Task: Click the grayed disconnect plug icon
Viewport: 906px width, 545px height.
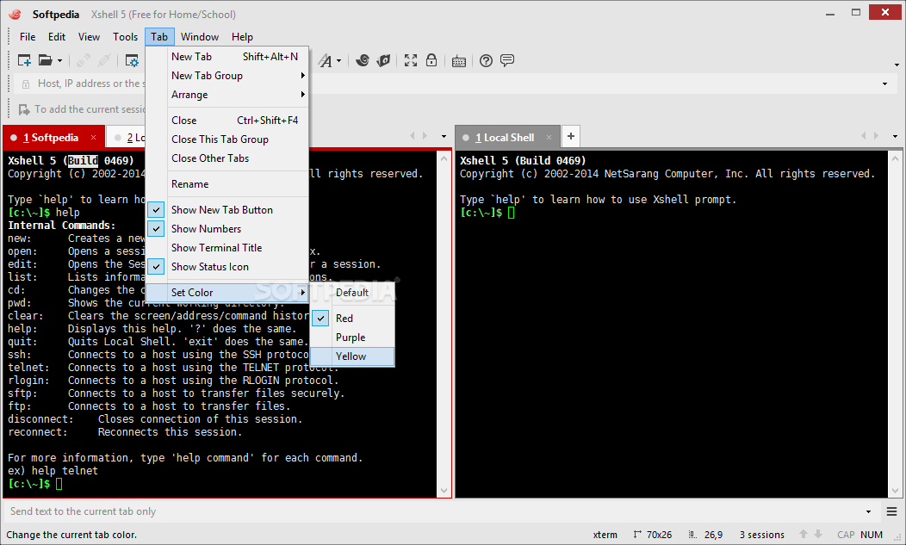Action: point(104,60)
